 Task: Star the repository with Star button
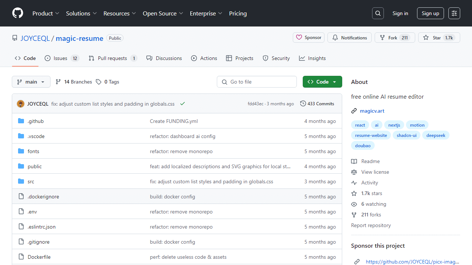[x=439, y=38]
